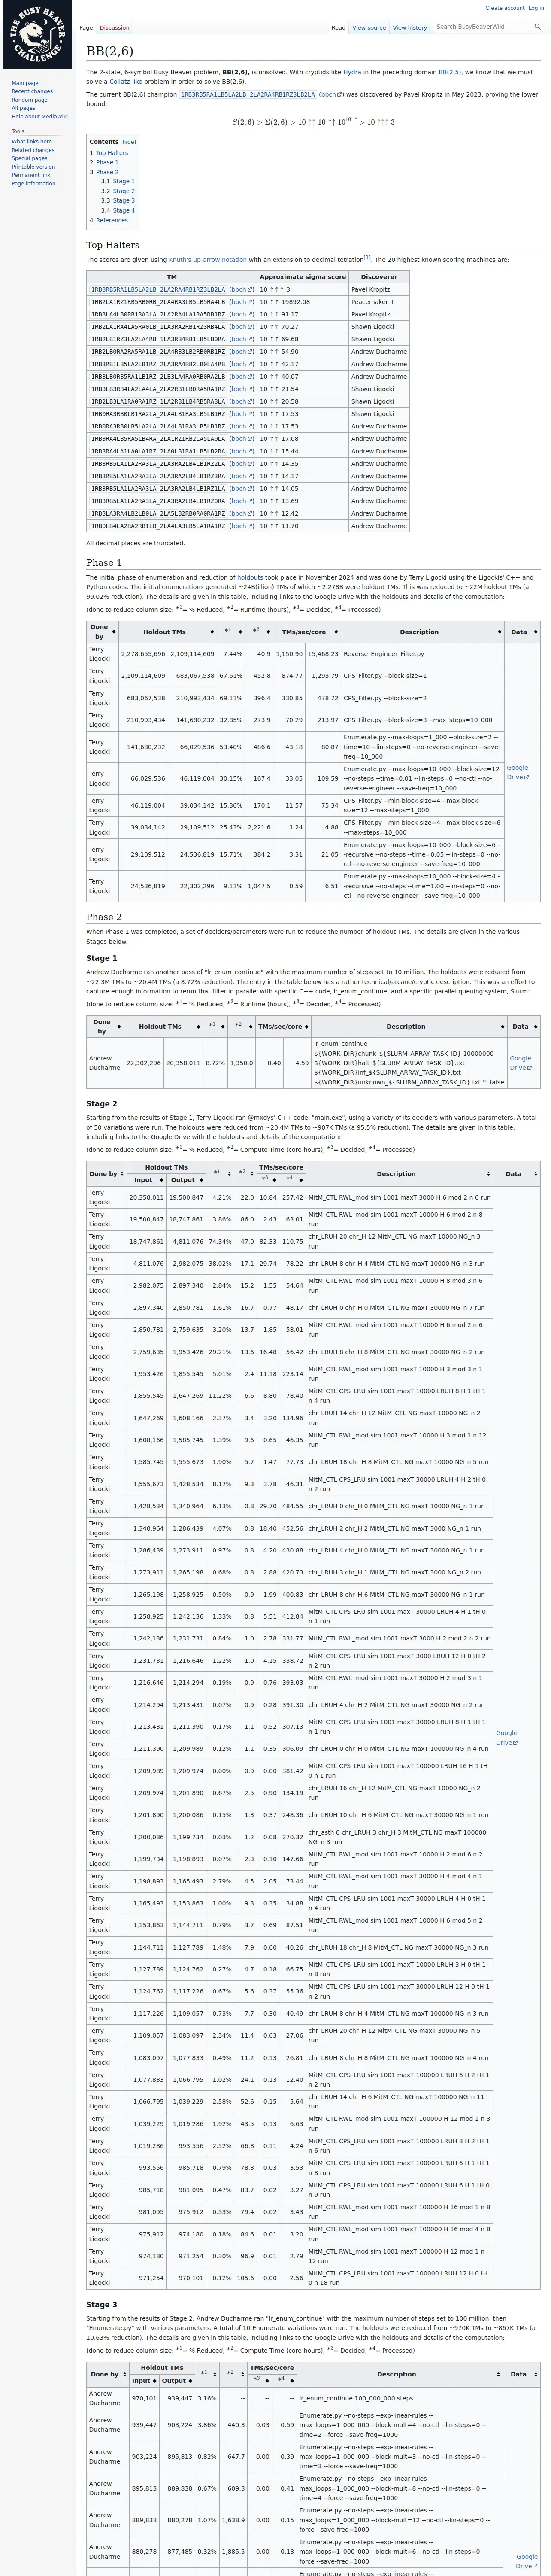Click the Search BusyBeaverWiki field
551x2576 pixels.
click(x=484, y=27)
